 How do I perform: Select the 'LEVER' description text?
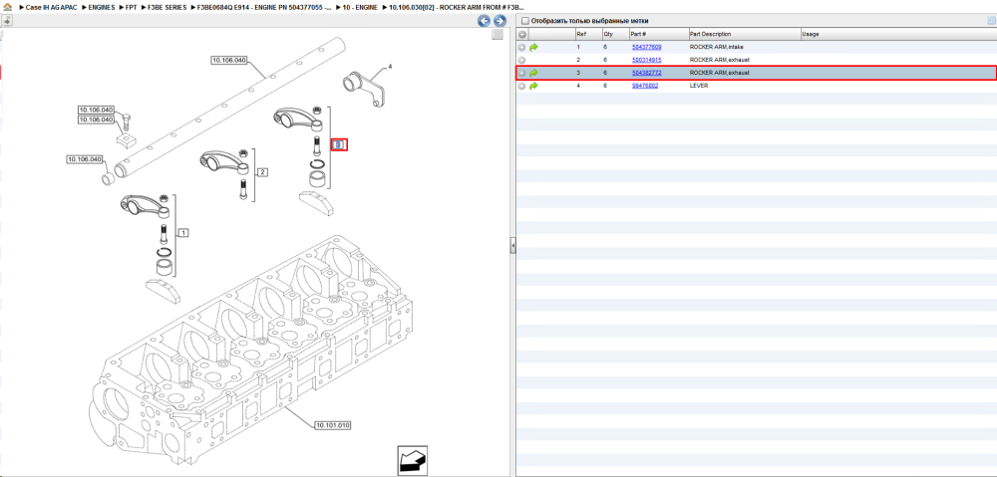(699, 86)
